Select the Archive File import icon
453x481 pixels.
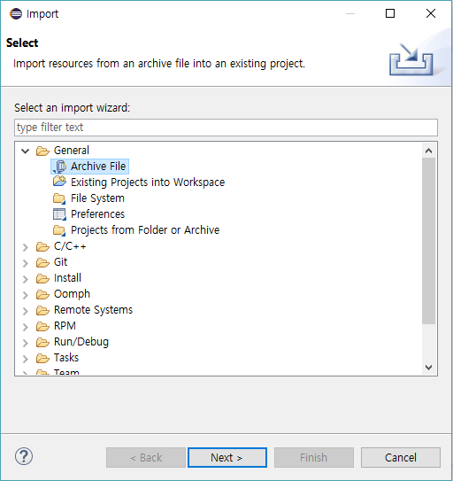pos(59,167)
